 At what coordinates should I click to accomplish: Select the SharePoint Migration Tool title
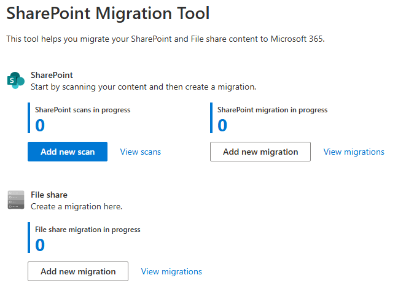107,14
